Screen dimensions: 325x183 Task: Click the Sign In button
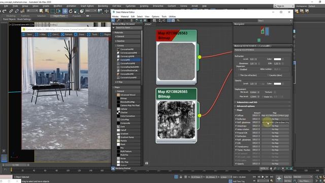pos(283,6)
